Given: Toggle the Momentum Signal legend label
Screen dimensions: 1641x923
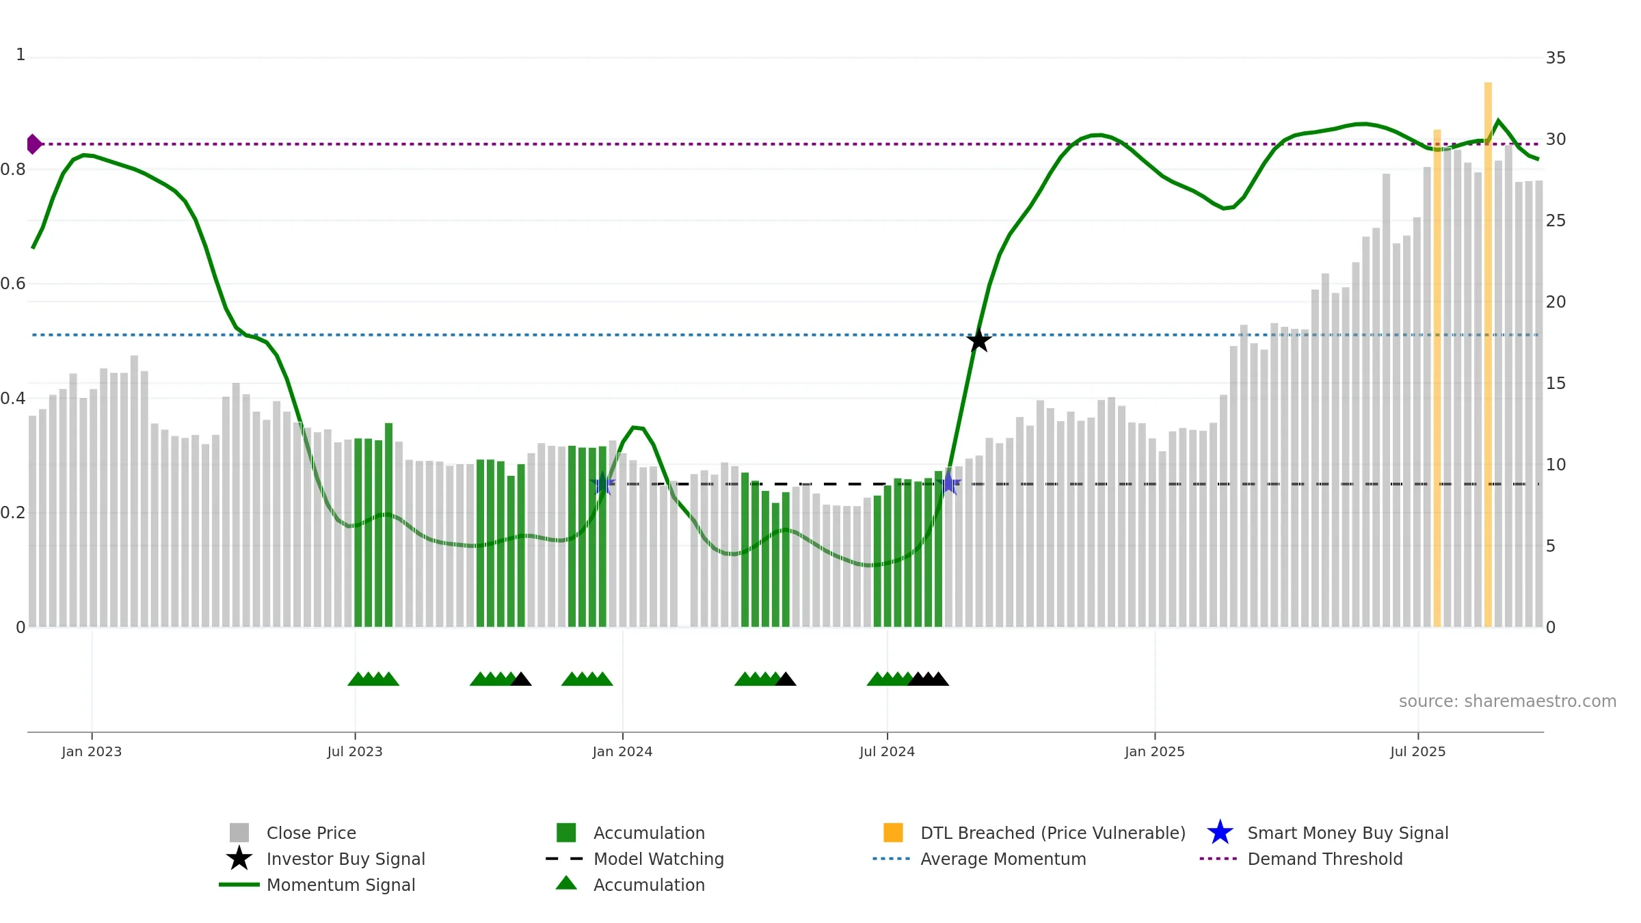Looking at the screenshot, I should [341, 885].
